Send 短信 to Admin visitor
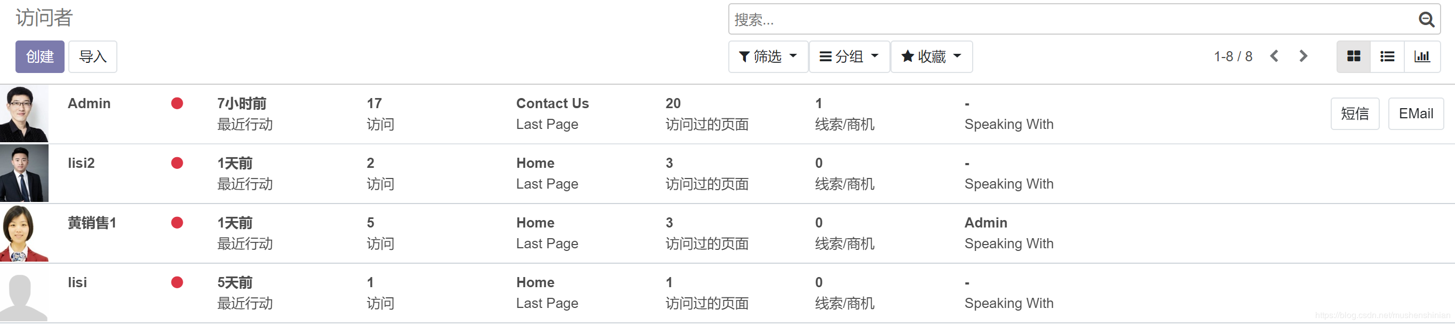 click(x=1355, y=113)
